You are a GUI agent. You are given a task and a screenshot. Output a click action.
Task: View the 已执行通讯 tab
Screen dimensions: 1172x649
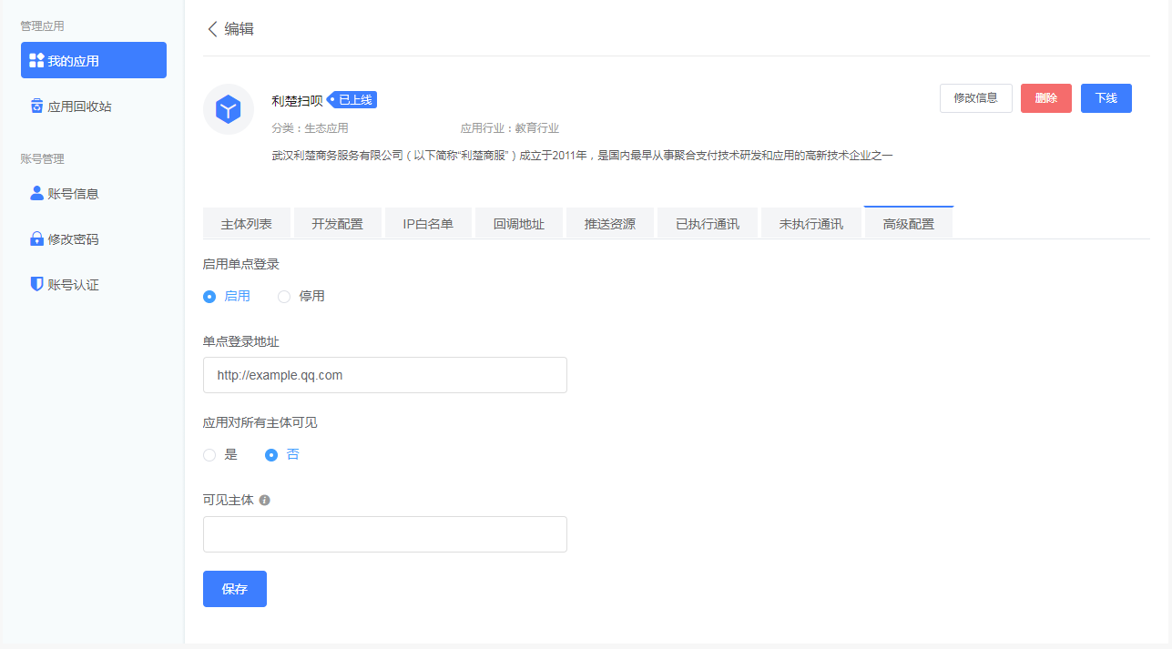point(707,222)
